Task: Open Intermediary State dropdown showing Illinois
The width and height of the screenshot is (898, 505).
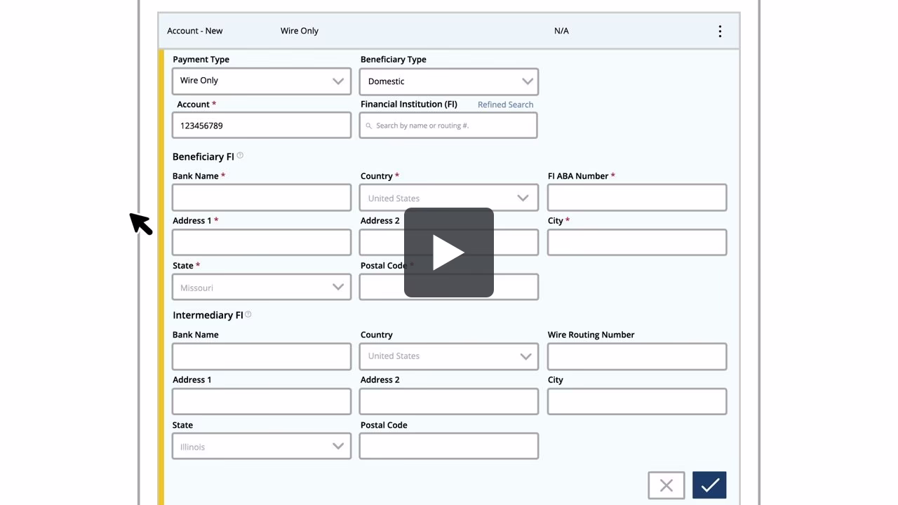Action: coord(261,446)
